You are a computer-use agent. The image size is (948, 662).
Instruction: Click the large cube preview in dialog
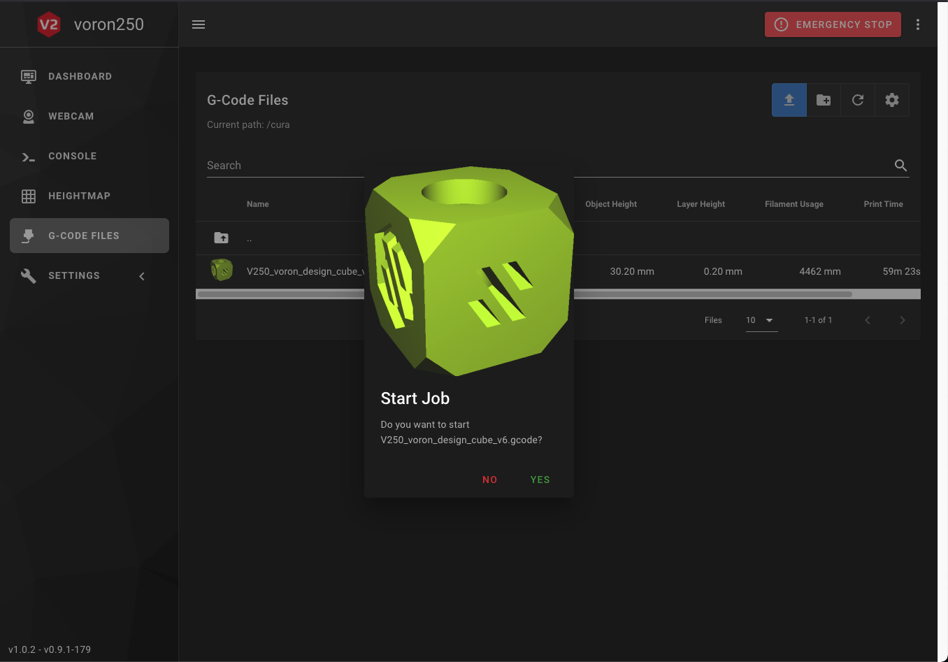(469, 271)
